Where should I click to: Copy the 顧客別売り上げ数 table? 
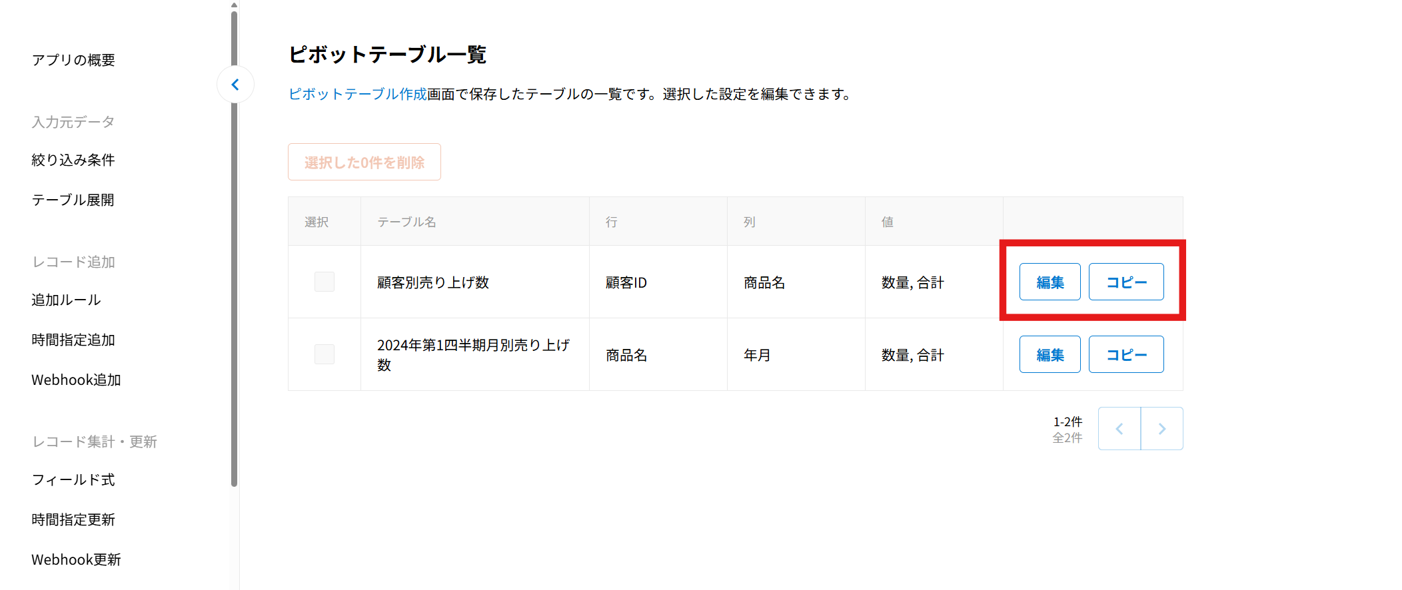point(1125,282)
